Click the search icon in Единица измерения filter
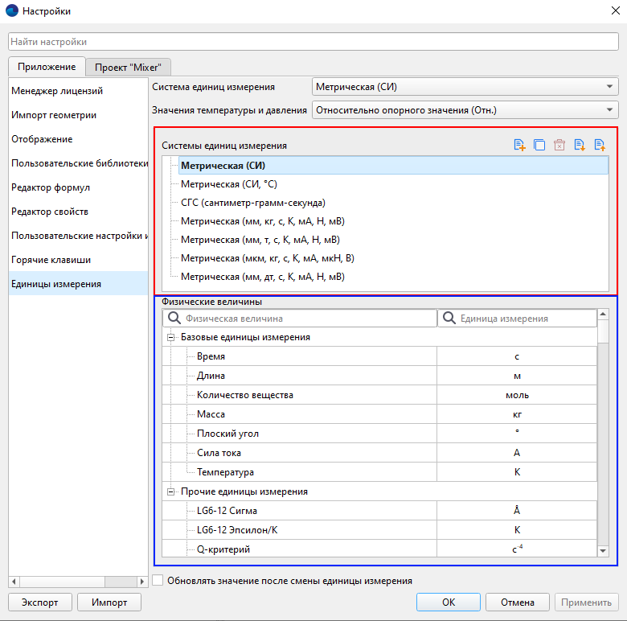 [x=449, y=319]
